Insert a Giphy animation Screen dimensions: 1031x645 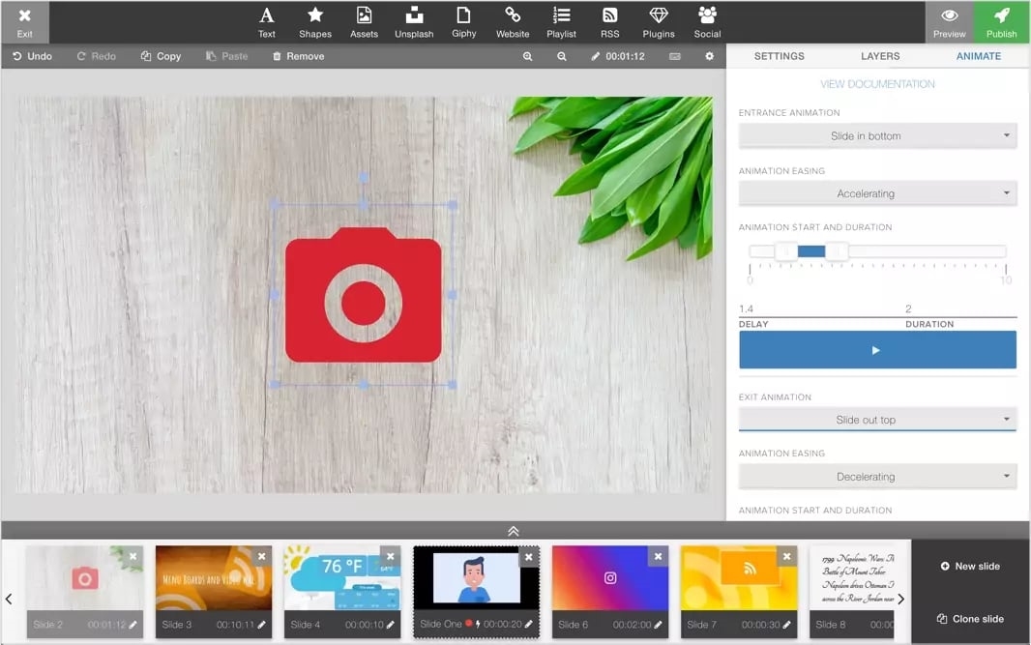[x=463, y=21]
